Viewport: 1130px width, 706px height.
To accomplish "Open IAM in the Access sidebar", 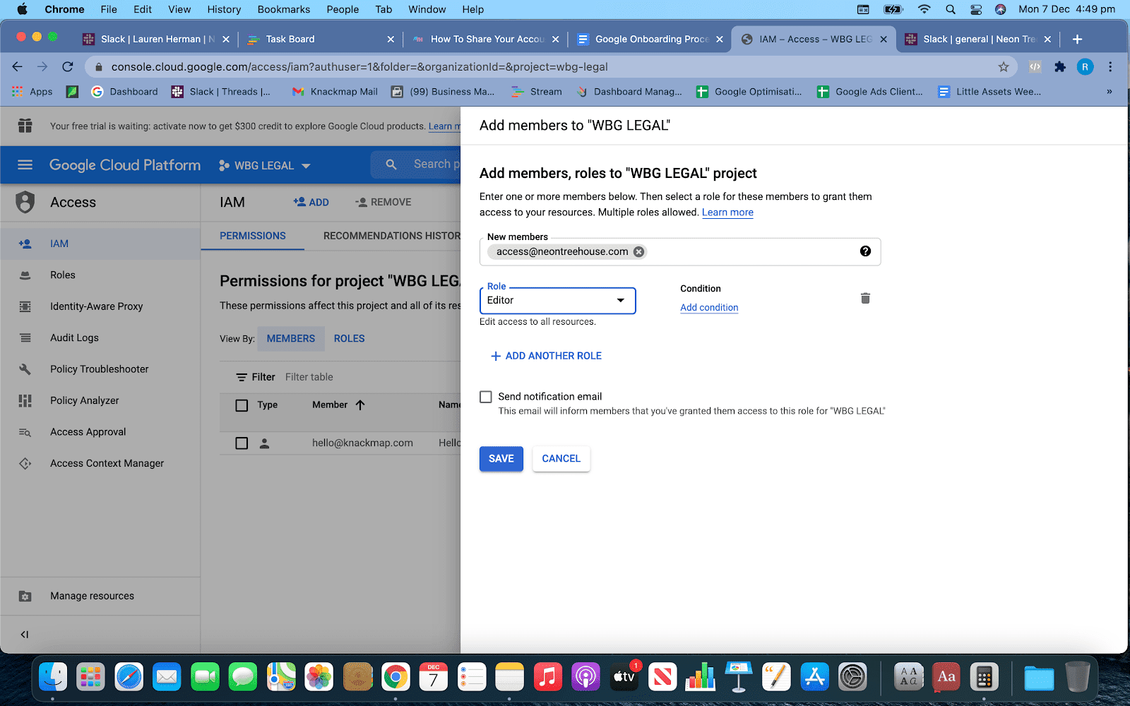I will 100,244.
